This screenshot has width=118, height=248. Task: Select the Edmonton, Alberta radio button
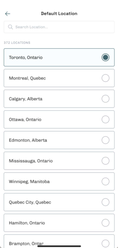pyautogui.click(x=105, y=140)
